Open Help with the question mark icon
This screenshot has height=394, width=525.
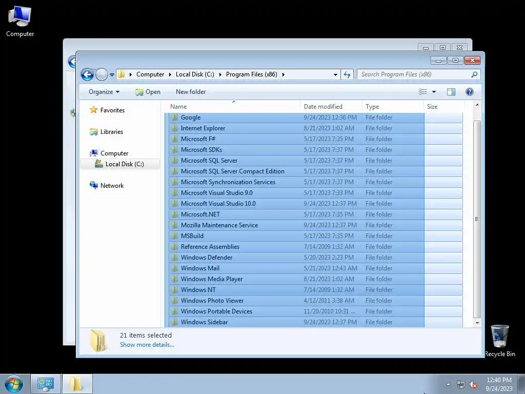pos(470,92)
